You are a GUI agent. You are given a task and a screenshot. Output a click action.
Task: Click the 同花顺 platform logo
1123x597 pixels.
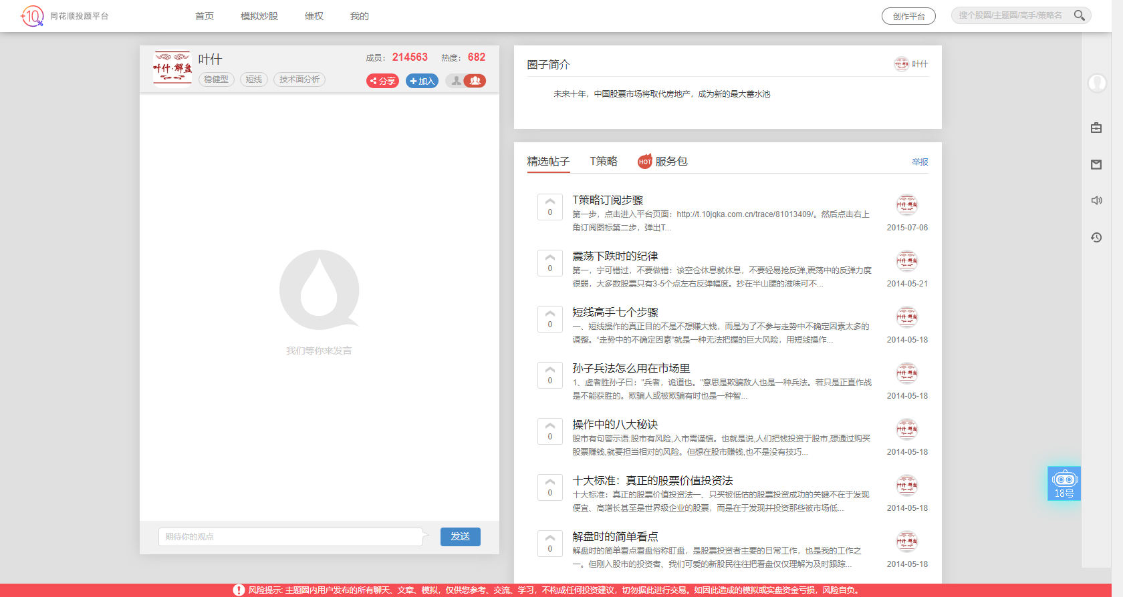(x=32, y=16)
